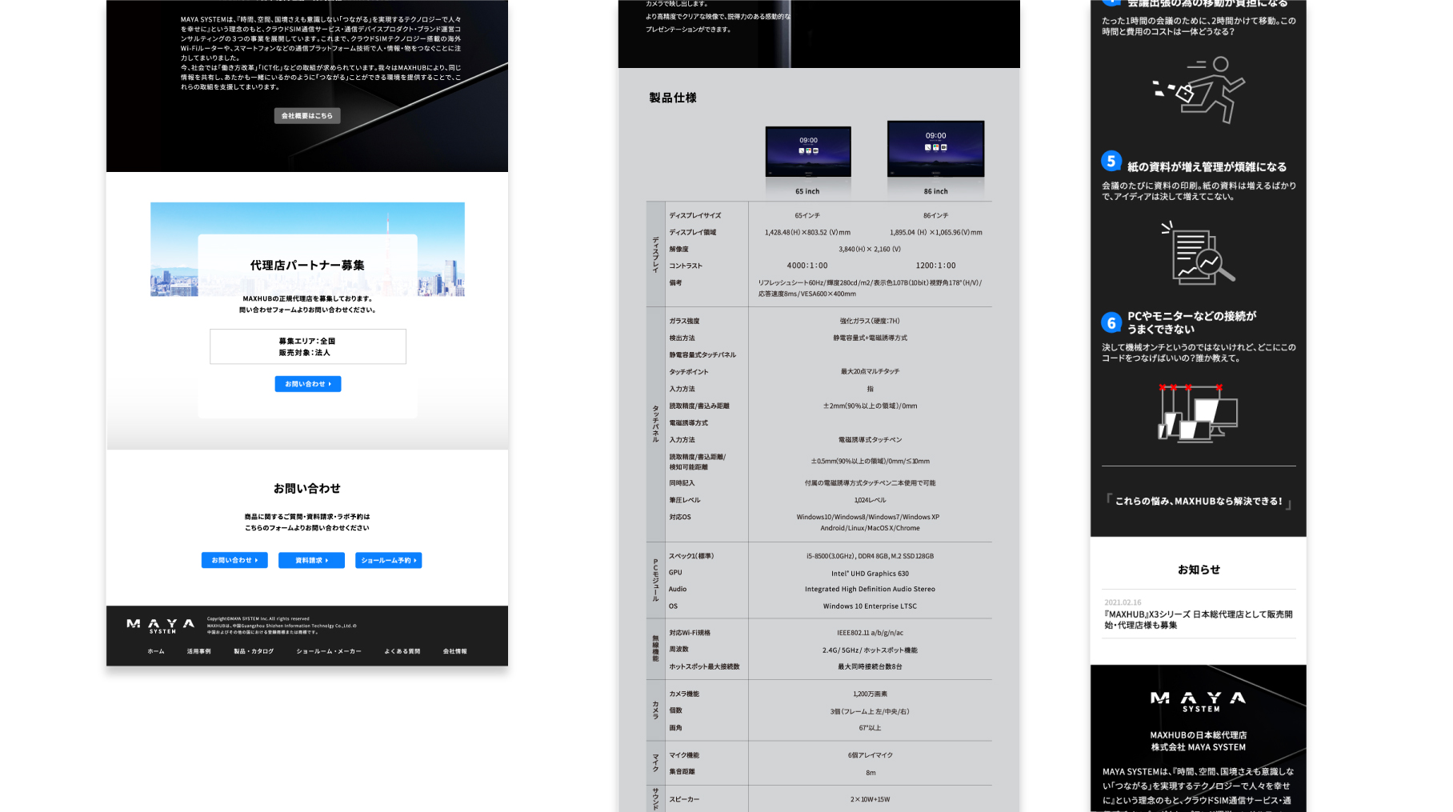Image resolution: width=1453 pixels, height=812 pixels.
Task: Click the Intel UHD Graphics 630 value
Action: pyautogui.click(x=870, y=574)
